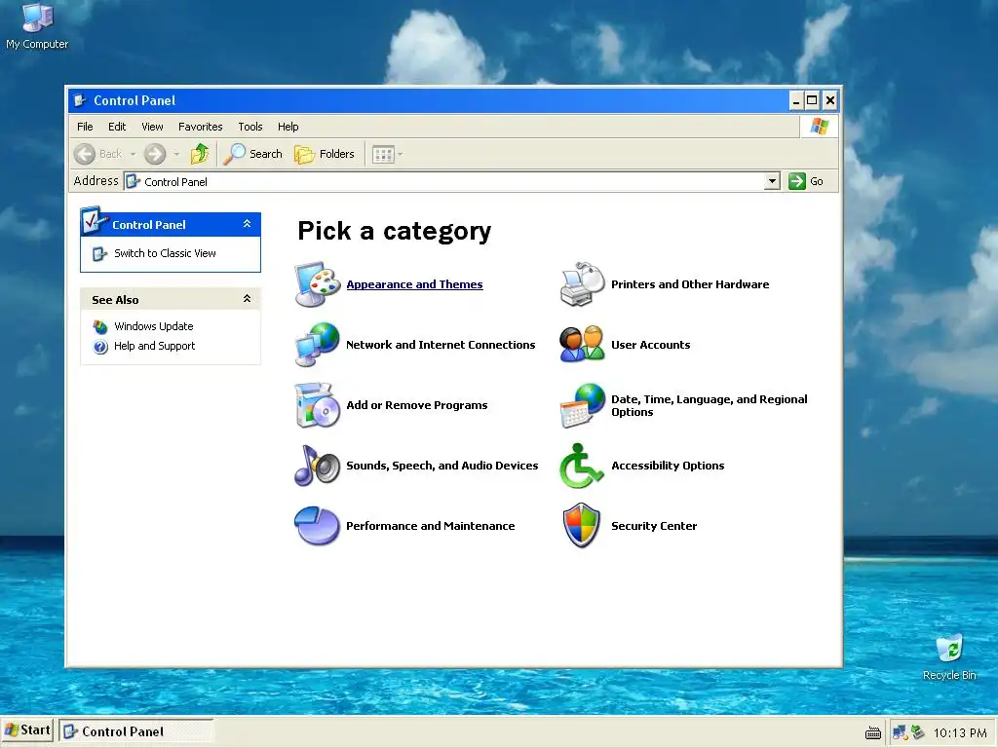Click the Address bar text field
This screenshot has height=748, width=998.
click(x=444, y=181)
